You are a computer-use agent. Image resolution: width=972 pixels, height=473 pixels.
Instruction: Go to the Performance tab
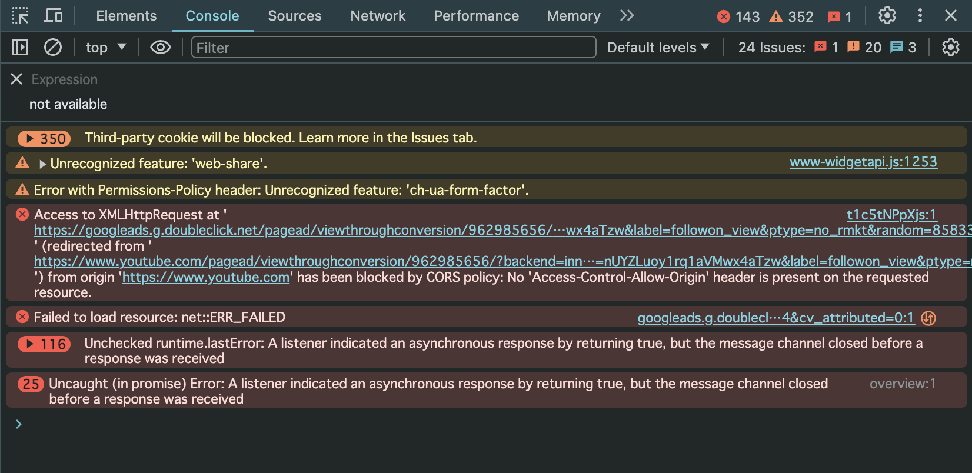point(477,16)
